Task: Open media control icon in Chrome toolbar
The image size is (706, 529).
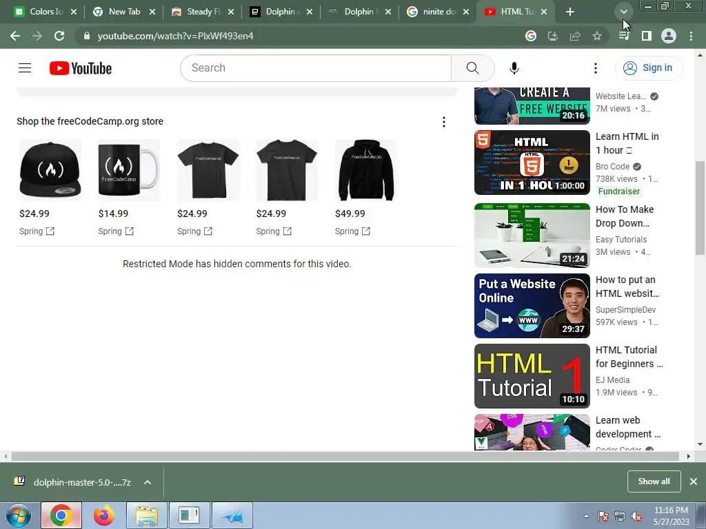Action: click(624, 36)
